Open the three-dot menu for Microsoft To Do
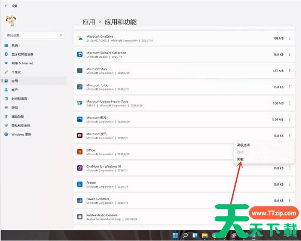The image size is (301, 241). (x=289, y=87)
